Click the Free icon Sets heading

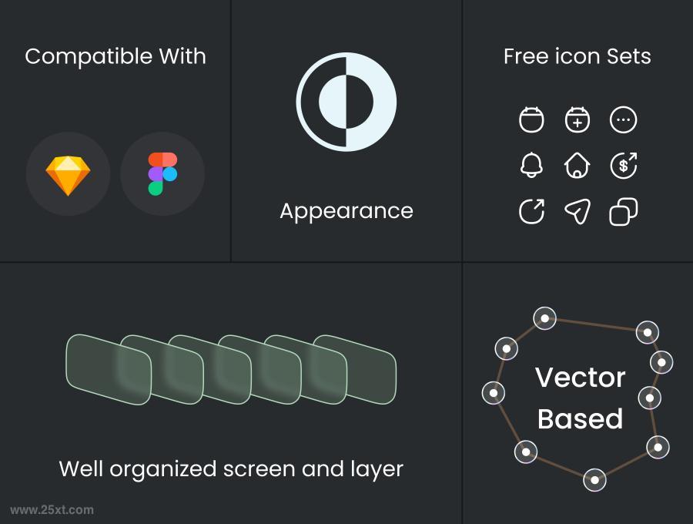click(x=577, y=56)
